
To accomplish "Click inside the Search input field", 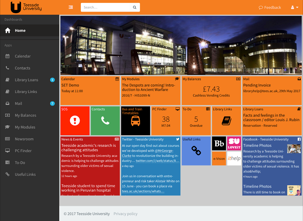I will pyautogui.click(x=106, y=7).
